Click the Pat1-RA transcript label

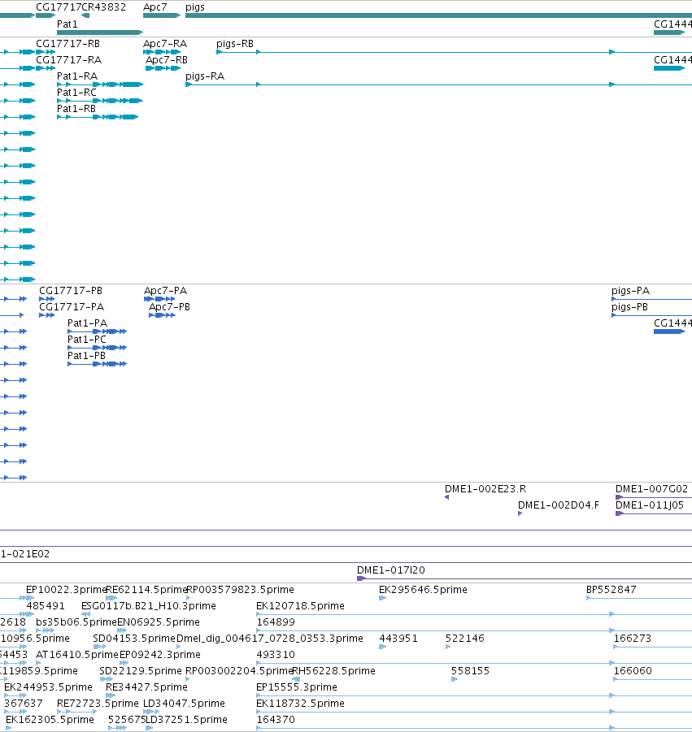pos(77,76)
